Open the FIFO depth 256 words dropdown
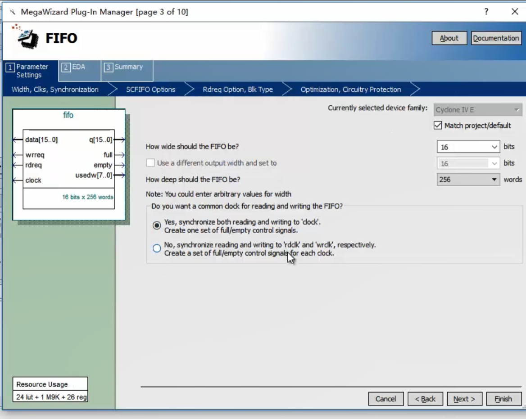The width and height of the screenshot is (526, 419). pos(468,180)
